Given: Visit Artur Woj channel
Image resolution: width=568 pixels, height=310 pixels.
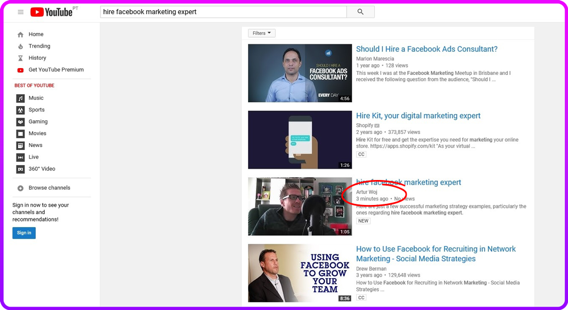Looking at the screenshot, I should click(366, 192).
